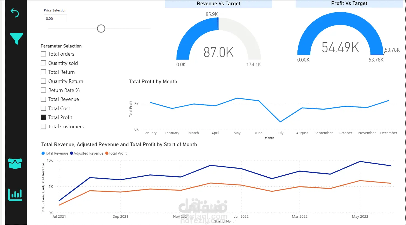Click the Parameter Selection heading
The image size is (406, 225).
[61, 46]
